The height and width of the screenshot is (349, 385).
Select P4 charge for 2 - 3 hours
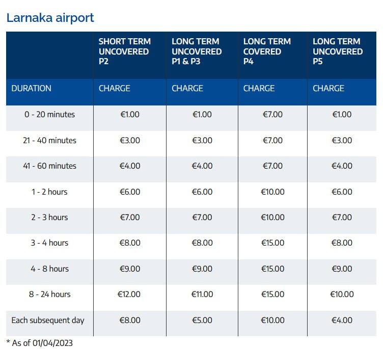(x=272, y=218)
